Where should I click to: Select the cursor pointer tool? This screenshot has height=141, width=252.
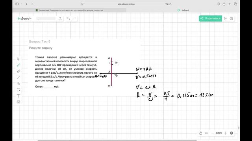click(x=19, y=59)
